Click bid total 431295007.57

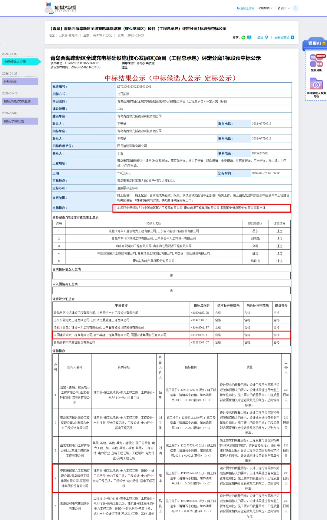200,342
